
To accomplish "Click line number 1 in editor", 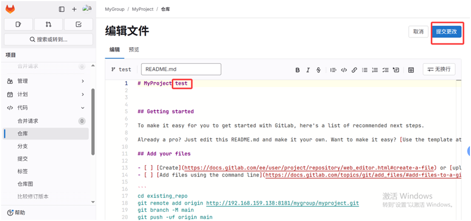I will 126,83.
